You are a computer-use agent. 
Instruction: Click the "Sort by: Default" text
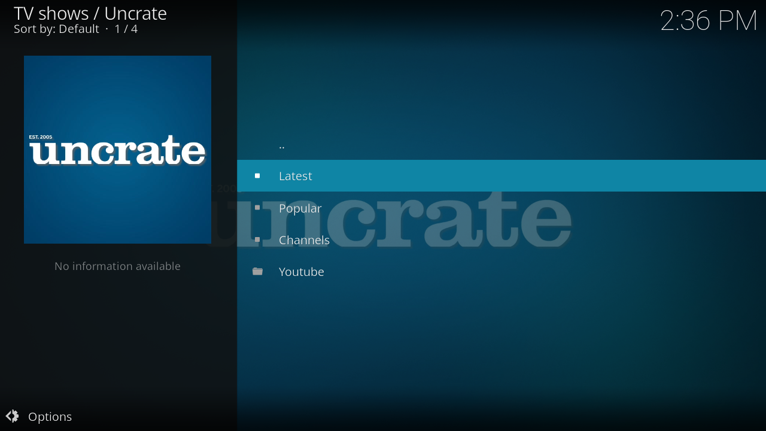56,29
